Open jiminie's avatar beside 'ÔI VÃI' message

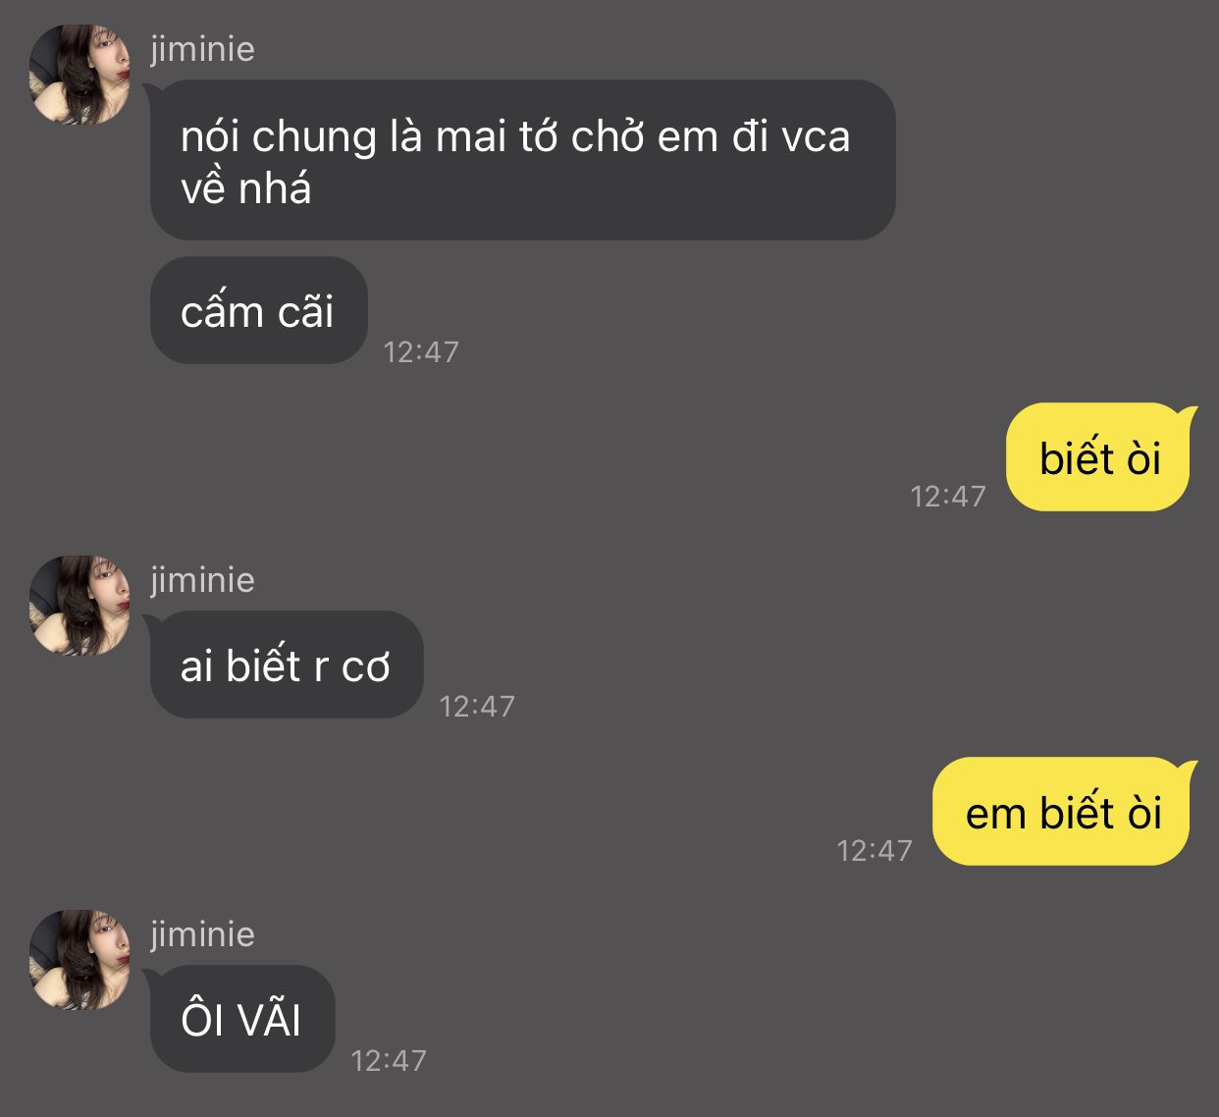pyautogui.click(x=79, y=960)
